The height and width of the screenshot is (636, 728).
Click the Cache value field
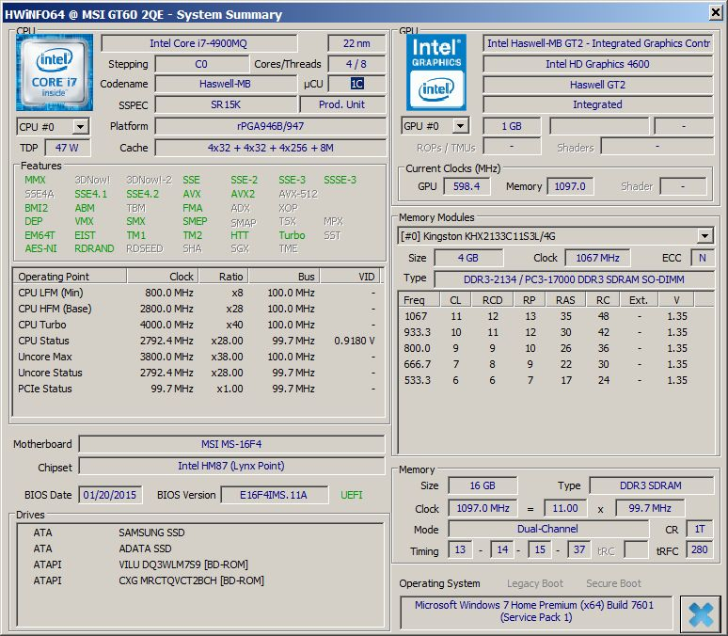(x=270, y=148)
